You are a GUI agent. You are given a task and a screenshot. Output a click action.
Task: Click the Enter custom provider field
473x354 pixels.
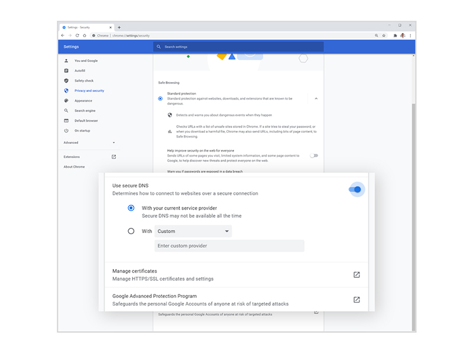tap(229, 245)
